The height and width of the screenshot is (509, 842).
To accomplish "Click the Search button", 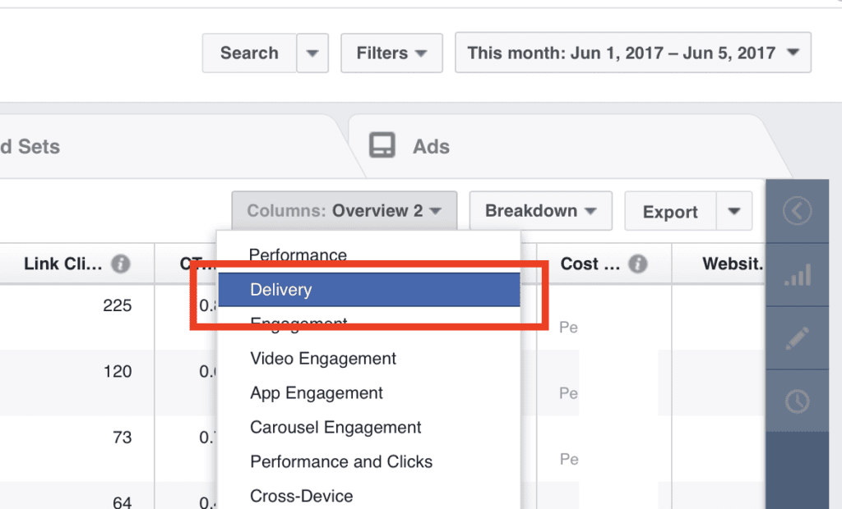I will pyautogui.click(x=248, y=52).
